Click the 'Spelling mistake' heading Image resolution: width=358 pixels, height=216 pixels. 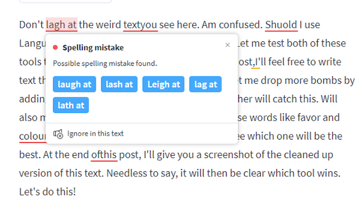click(93, 47)
